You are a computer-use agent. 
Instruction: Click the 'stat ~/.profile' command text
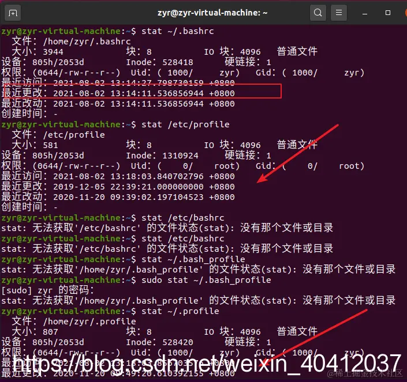180,311
